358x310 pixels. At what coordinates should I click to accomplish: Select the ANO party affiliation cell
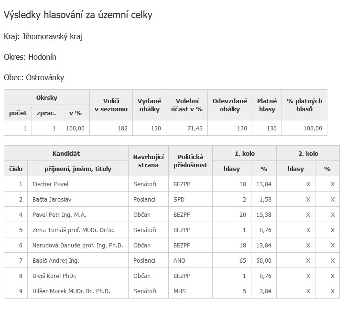pos(179,260)
